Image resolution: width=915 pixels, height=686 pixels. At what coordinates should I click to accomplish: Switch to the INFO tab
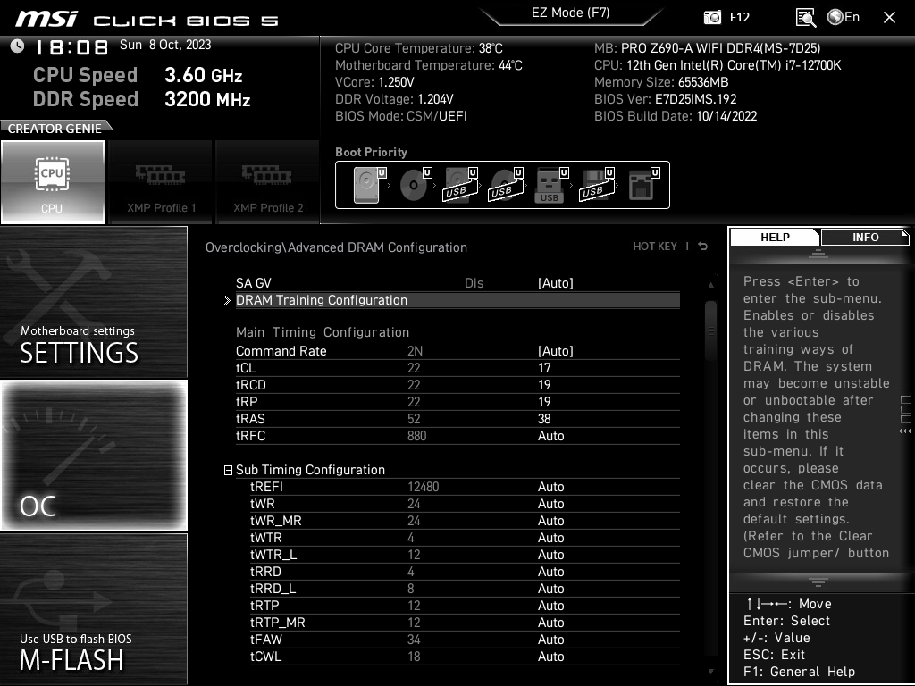[x=865, y=237]
